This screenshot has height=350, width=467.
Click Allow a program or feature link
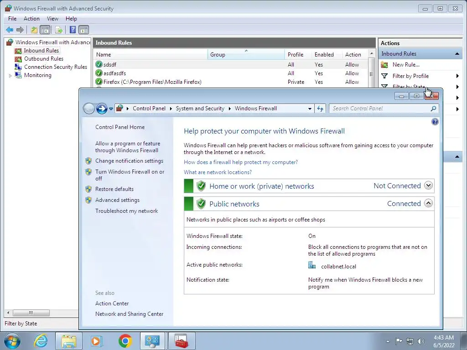coord(128,147)
